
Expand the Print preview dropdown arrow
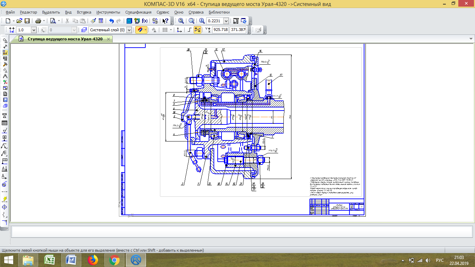click(x=58, y=21)
